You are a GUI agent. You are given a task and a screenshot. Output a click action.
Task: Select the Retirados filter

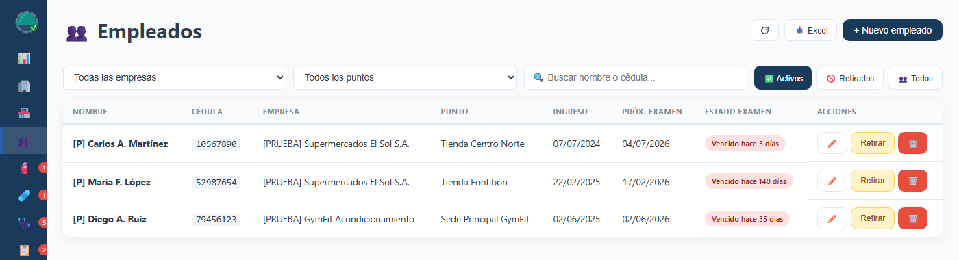point(850,78)
